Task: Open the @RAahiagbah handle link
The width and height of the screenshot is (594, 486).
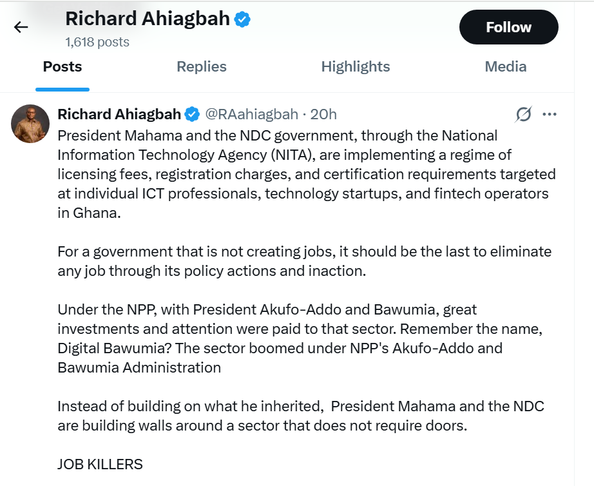Action: (x=251, y=114)
